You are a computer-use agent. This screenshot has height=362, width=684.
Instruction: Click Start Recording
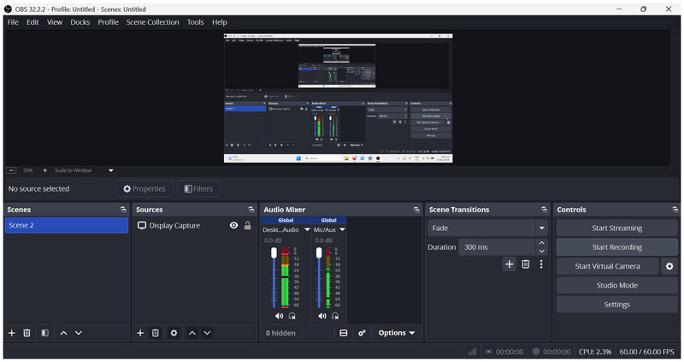[616, 247]
